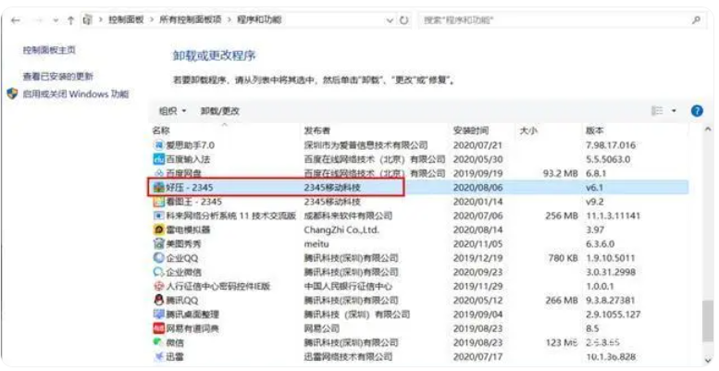Click 控制面板 in the breadcrumb path
719x371 pixels.
coord(126,19)
